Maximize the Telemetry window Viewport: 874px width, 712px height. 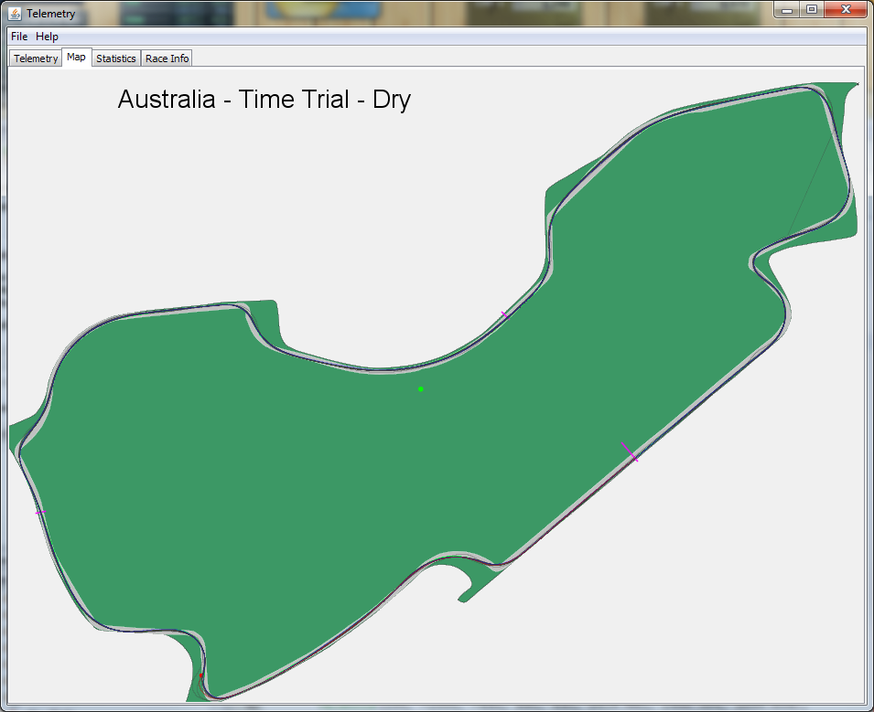click(812, 9)
